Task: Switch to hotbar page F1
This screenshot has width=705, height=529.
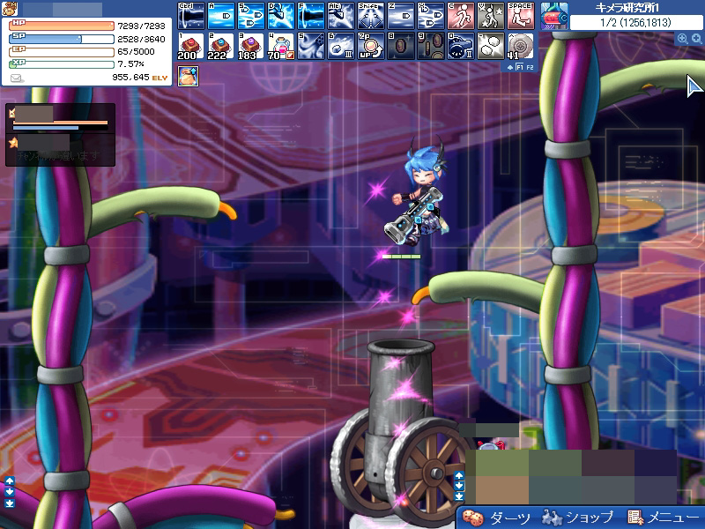Action: pos(519,67)
